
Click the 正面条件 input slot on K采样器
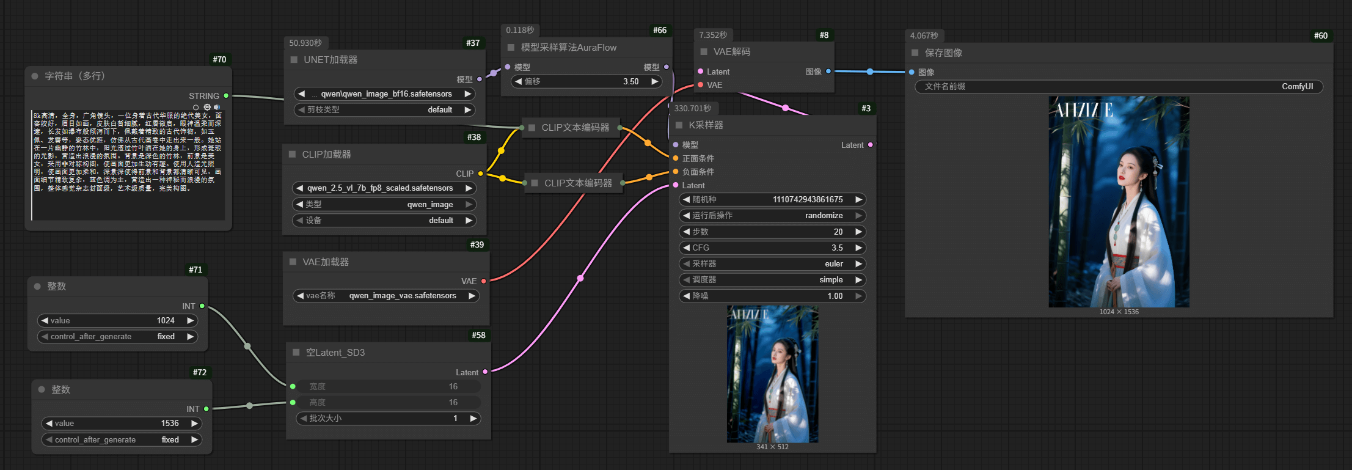pyautogui.click(x=676, y=158)
